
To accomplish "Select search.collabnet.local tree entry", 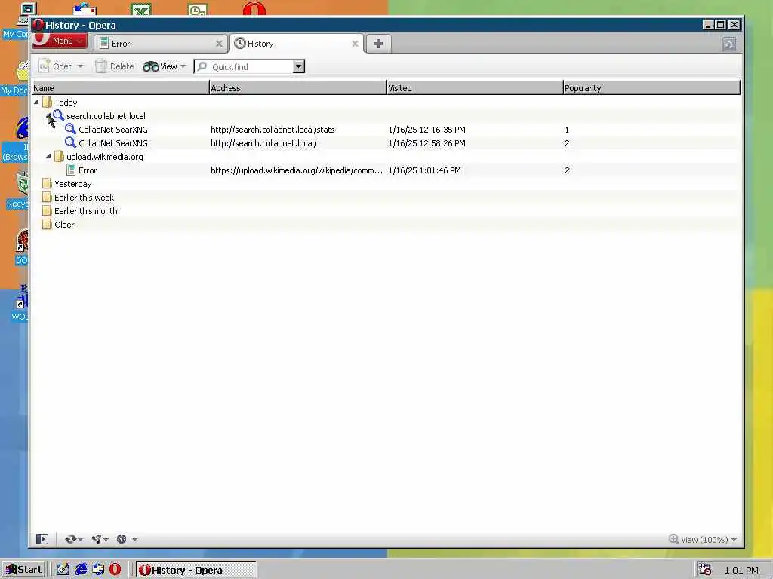I will click(106, 116).
